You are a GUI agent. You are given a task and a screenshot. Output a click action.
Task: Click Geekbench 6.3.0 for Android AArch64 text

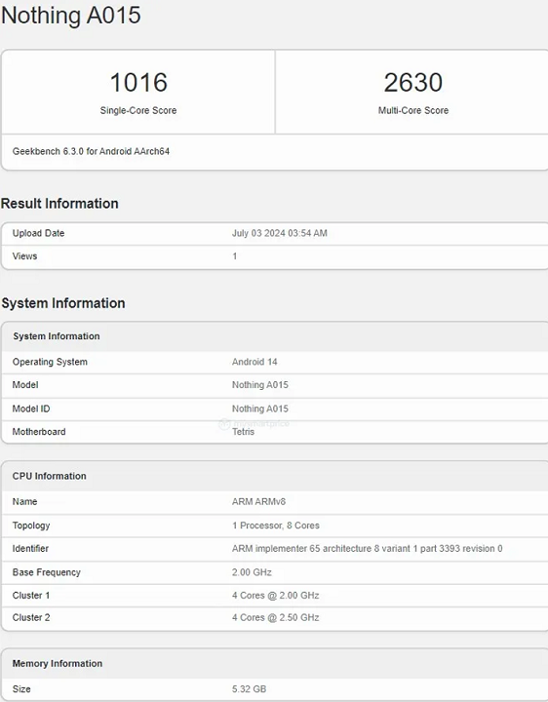tap(91, 151)
